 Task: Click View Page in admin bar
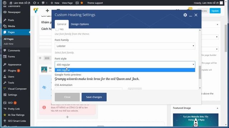[x=67, y=3]
